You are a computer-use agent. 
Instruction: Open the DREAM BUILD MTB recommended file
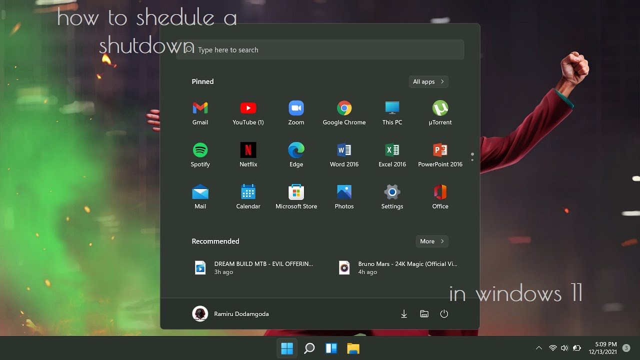[254, 268]
